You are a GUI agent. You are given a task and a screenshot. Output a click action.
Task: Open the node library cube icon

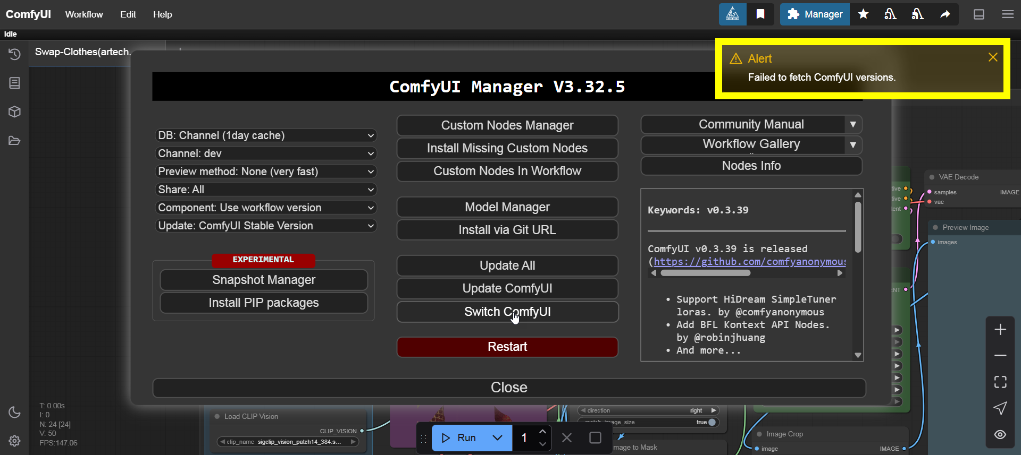[14, 112]
